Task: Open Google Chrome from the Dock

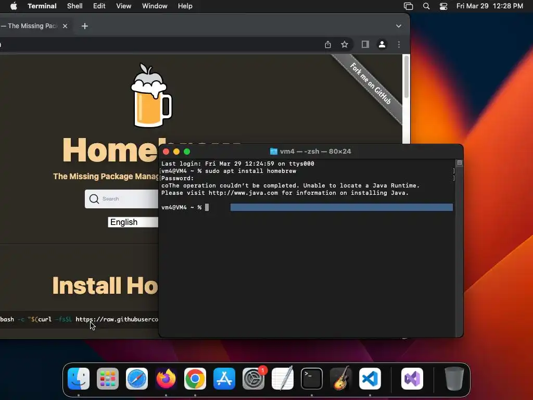Action: 195,379
